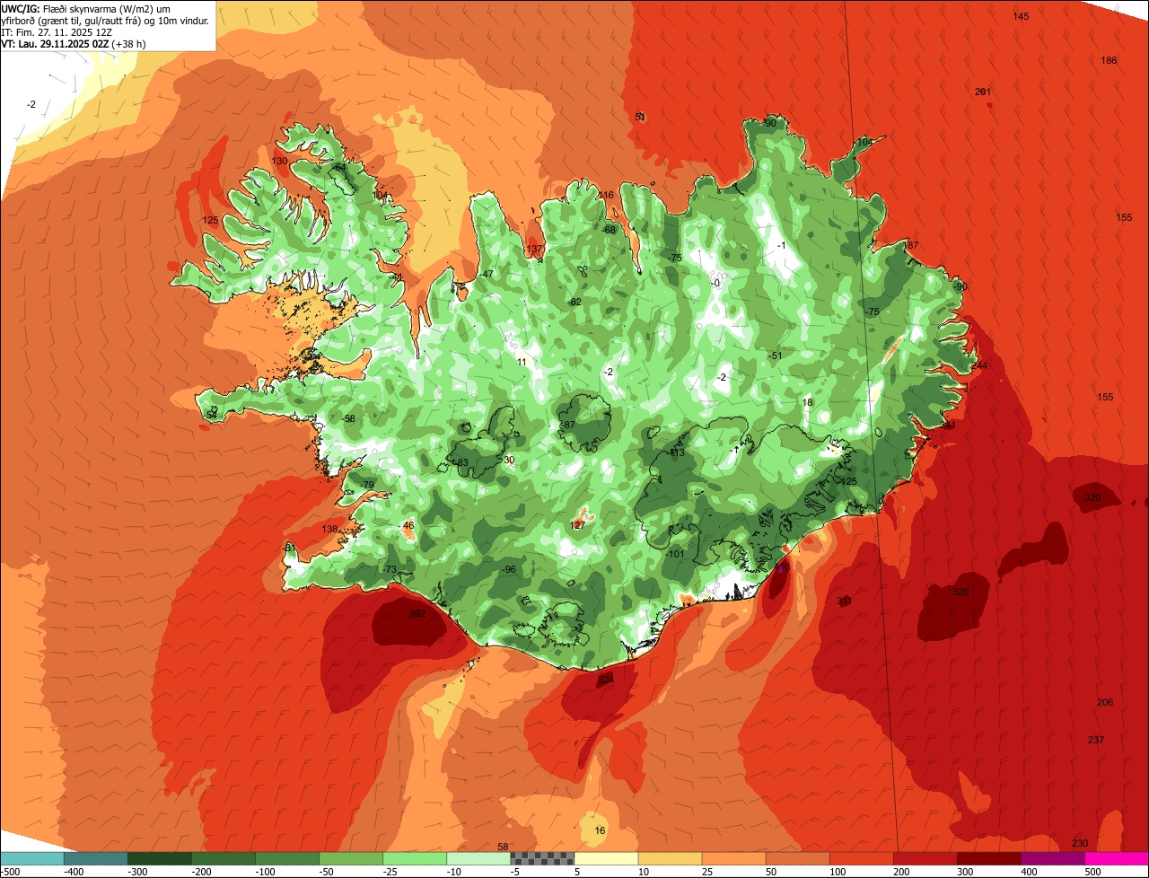The width and height of the screenshot is (1149, 878).
Task: Select the -200 to -100 green legend swatch
Action: coord(224,858)
